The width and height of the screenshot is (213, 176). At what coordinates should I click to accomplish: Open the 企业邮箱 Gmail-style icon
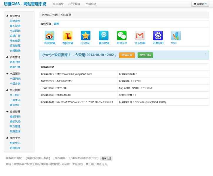click(140, 36)
